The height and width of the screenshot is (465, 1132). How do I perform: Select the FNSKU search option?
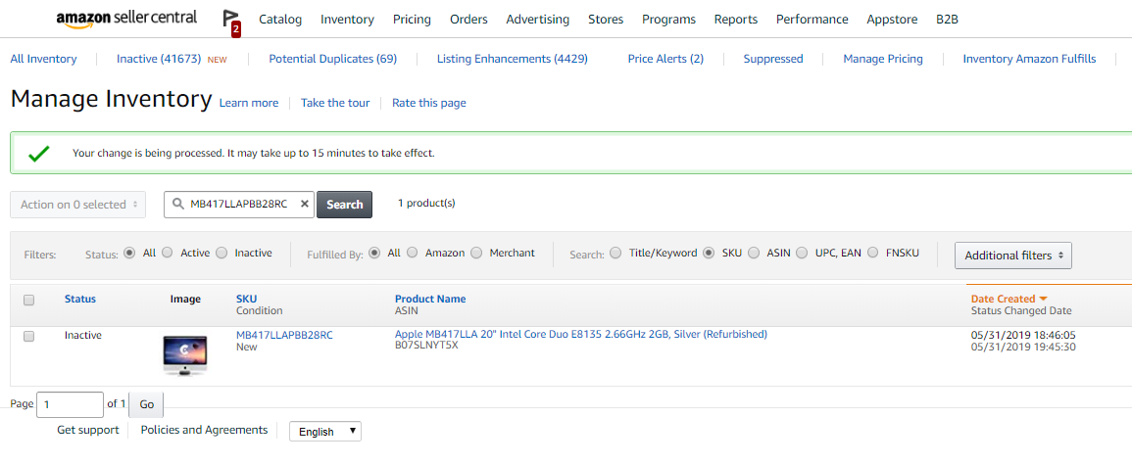[873, 253]
